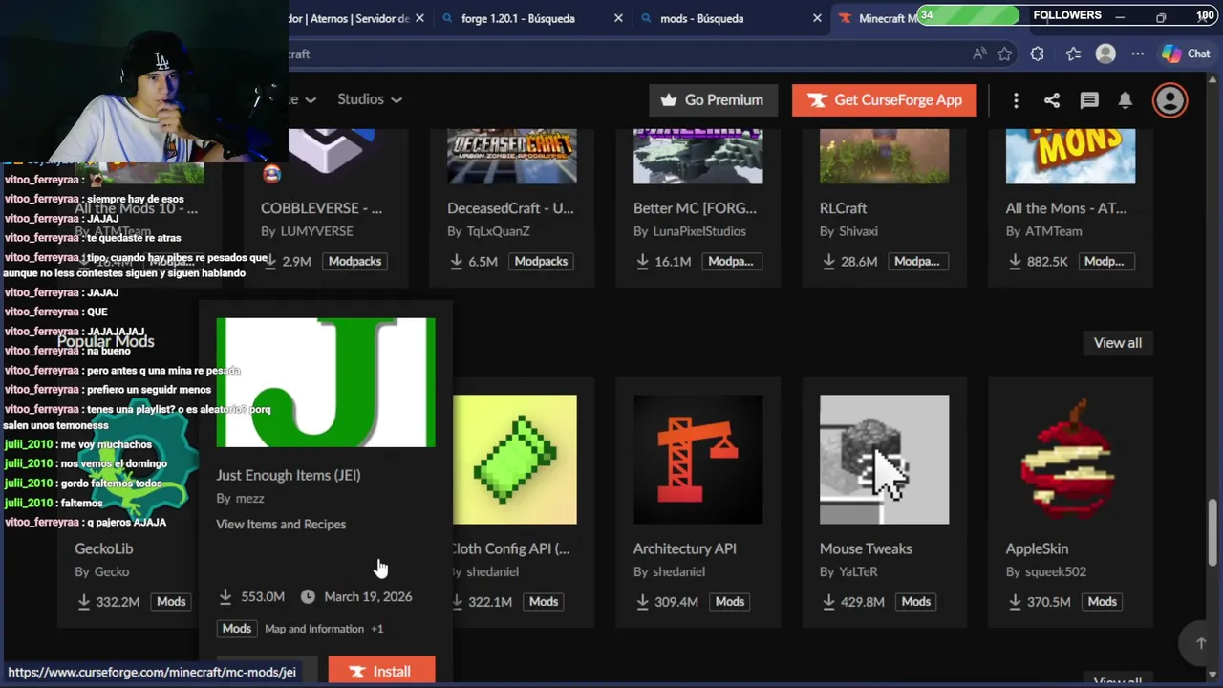Open author mezz link on JEI card
This screenshot has width=1223, height=688.
[x=249, y=498]
